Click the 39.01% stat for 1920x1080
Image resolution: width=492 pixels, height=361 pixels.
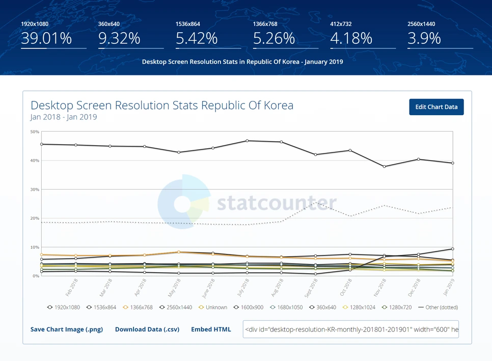(46, 38)
